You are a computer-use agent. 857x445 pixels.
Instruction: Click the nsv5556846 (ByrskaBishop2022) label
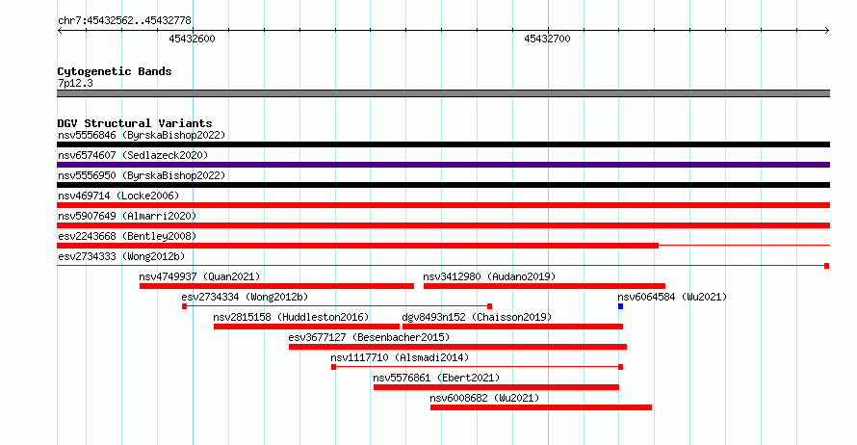[x=142, y=135]
